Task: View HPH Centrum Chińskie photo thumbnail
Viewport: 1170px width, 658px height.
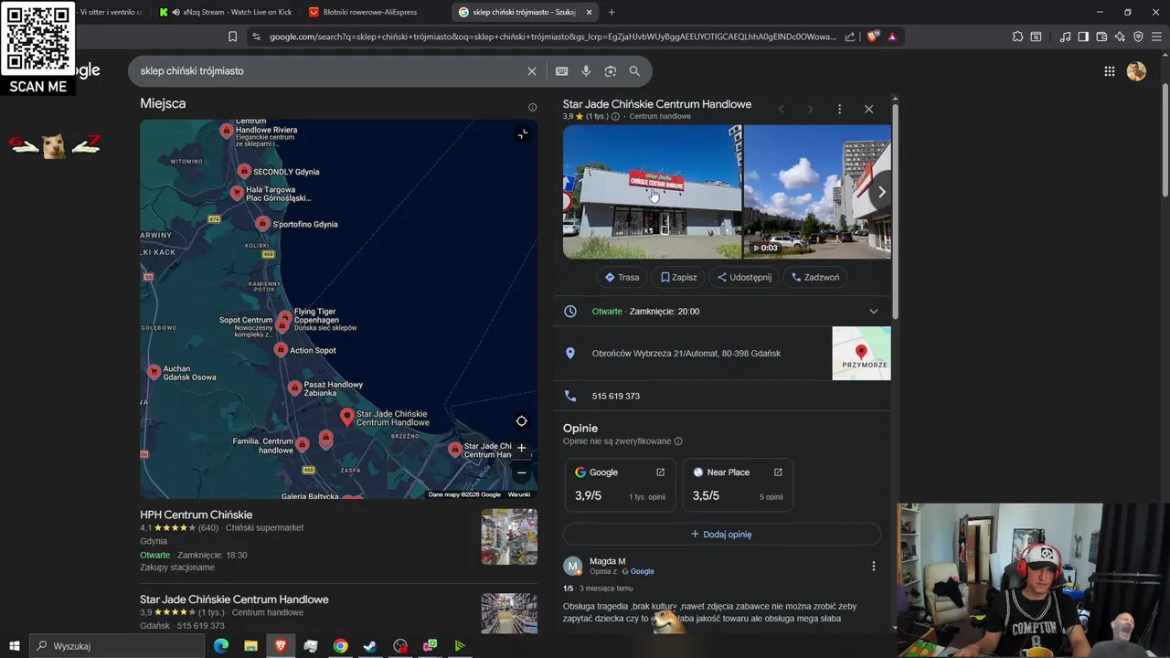Action: pyautogui.click(x=509, y=536)
